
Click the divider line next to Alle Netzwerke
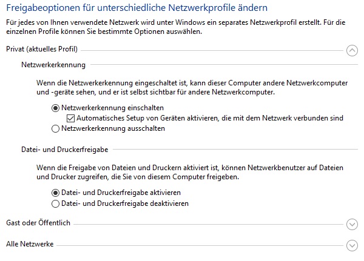click(x=200, y=244)
